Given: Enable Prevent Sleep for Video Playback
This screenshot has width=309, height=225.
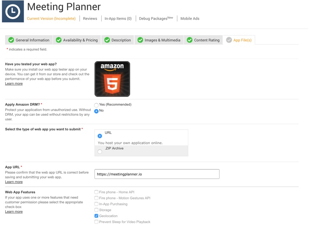Looking at the screenshot, I should pyautogui.click(x=96, y=222).
